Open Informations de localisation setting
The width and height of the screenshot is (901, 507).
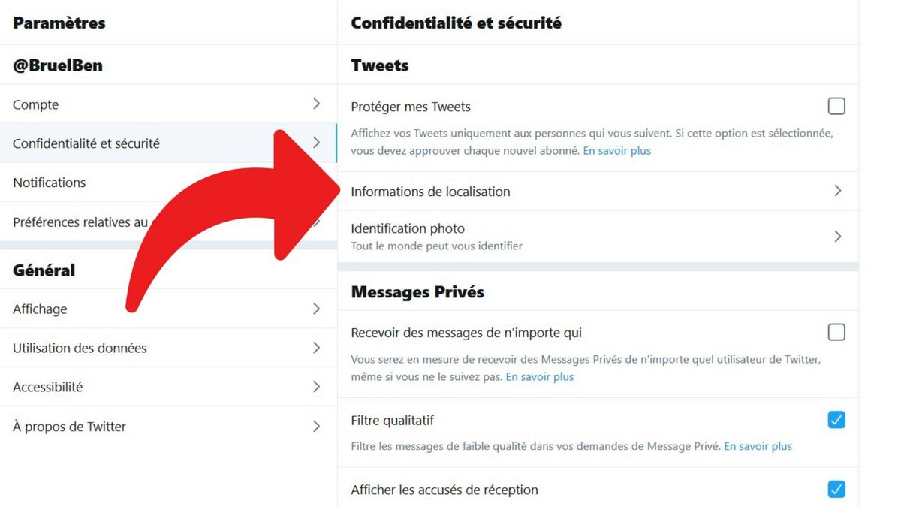598,191
